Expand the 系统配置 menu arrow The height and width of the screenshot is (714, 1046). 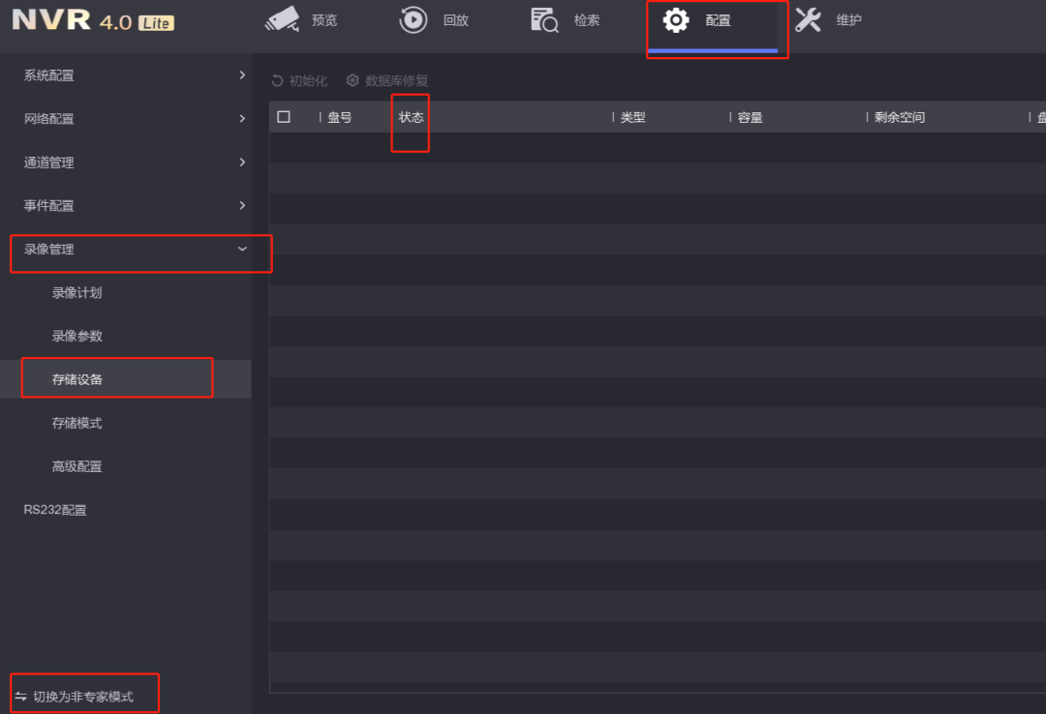pyautogui.click(x=242, y=74)
